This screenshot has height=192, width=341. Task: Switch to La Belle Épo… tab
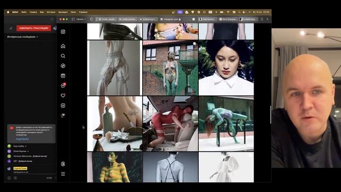[x=248, y=19]
